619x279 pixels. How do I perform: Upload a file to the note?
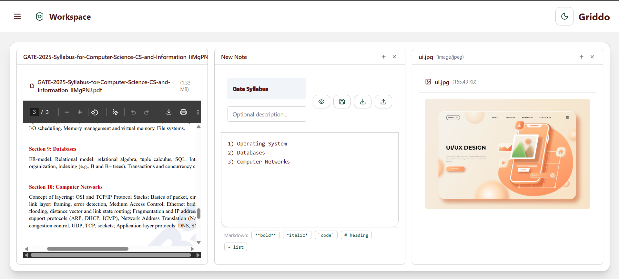383,102
